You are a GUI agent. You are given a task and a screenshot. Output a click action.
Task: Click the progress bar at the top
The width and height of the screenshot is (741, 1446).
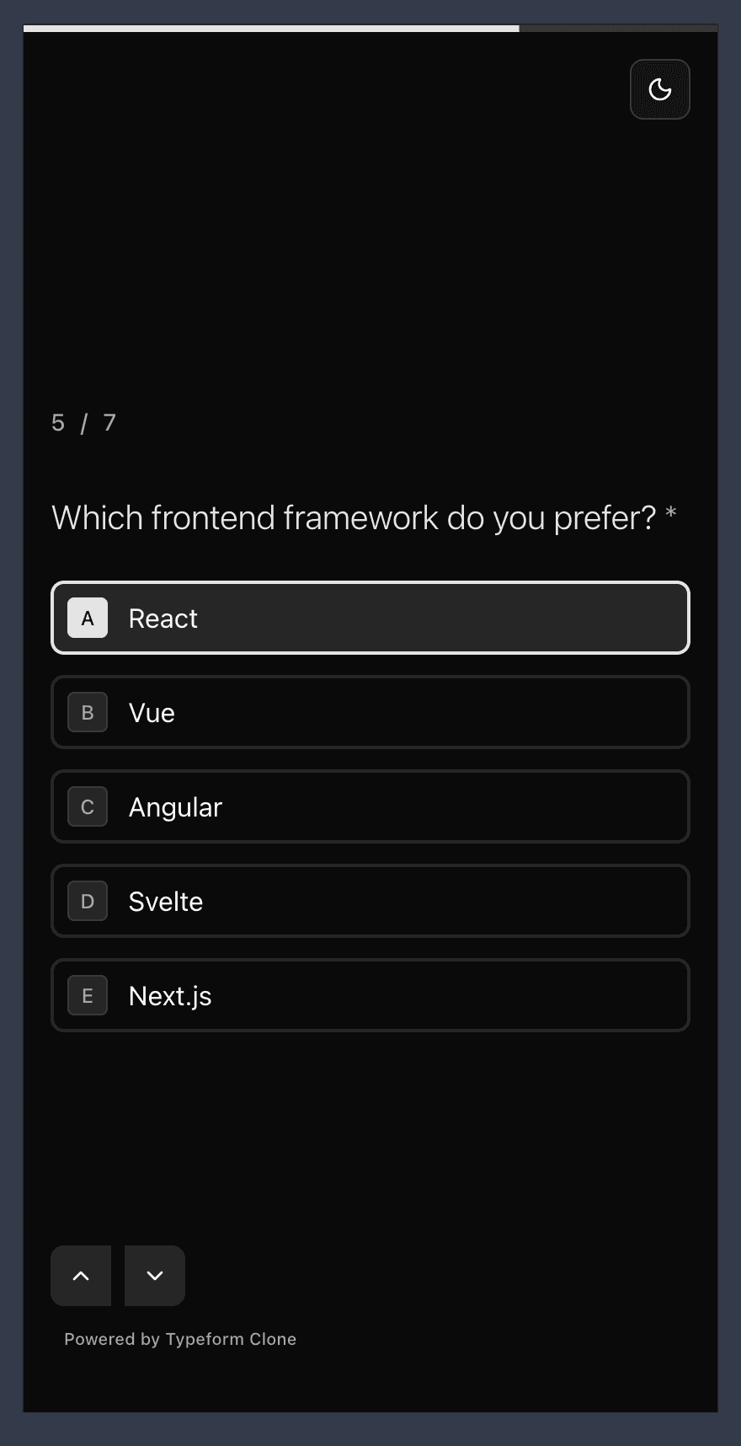370,27
